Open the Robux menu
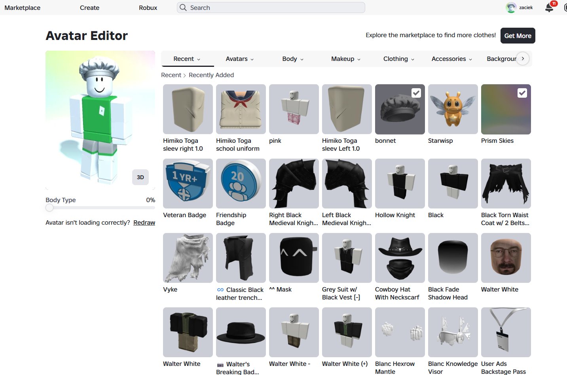567x375 pixels. click(148, 8)
